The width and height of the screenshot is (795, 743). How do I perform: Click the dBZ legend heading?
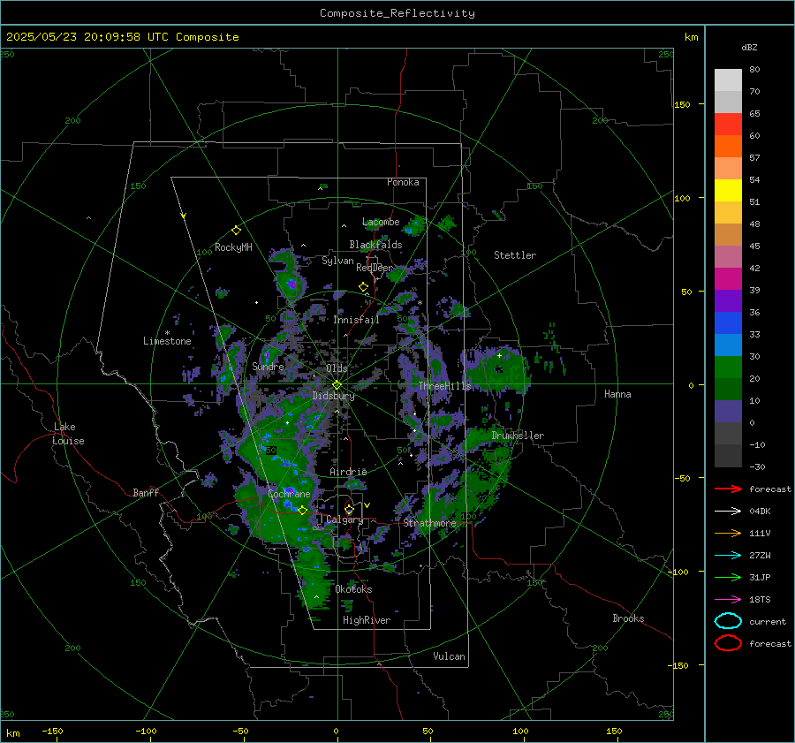pyautogui.click(x=749, y=48)
